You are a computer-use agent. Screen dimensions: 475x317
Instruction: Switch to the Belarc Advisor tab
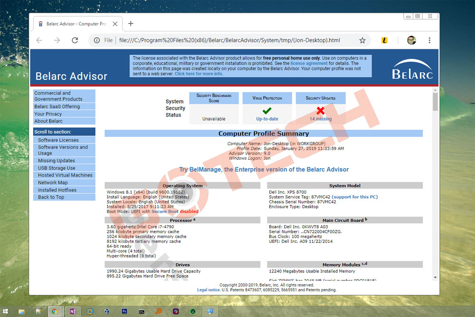(x=74, y=24)
